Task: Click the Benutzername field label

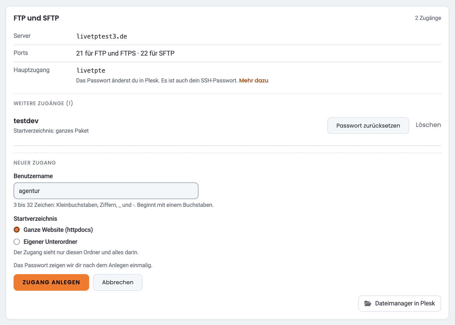Action: tap(33, 176)
